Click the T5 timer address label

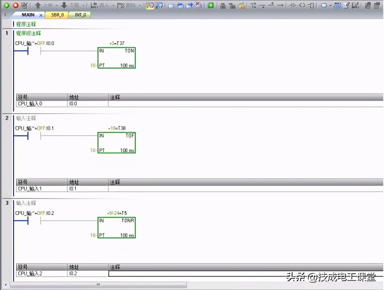[124, 213]
